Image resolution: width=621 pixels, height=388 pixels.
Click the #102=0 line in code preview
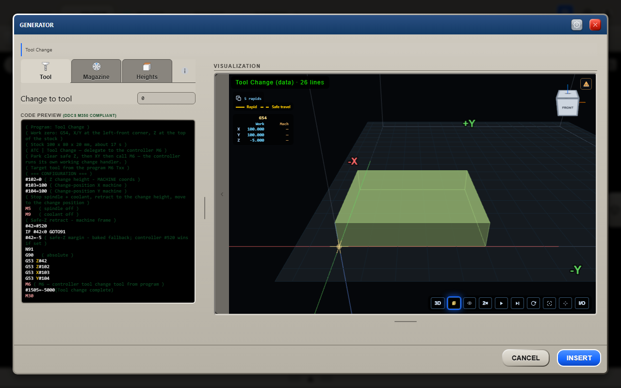coord(82,179)
